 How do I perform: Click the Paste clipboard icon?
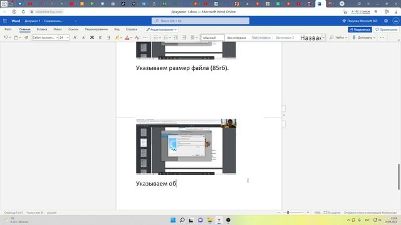16,37
